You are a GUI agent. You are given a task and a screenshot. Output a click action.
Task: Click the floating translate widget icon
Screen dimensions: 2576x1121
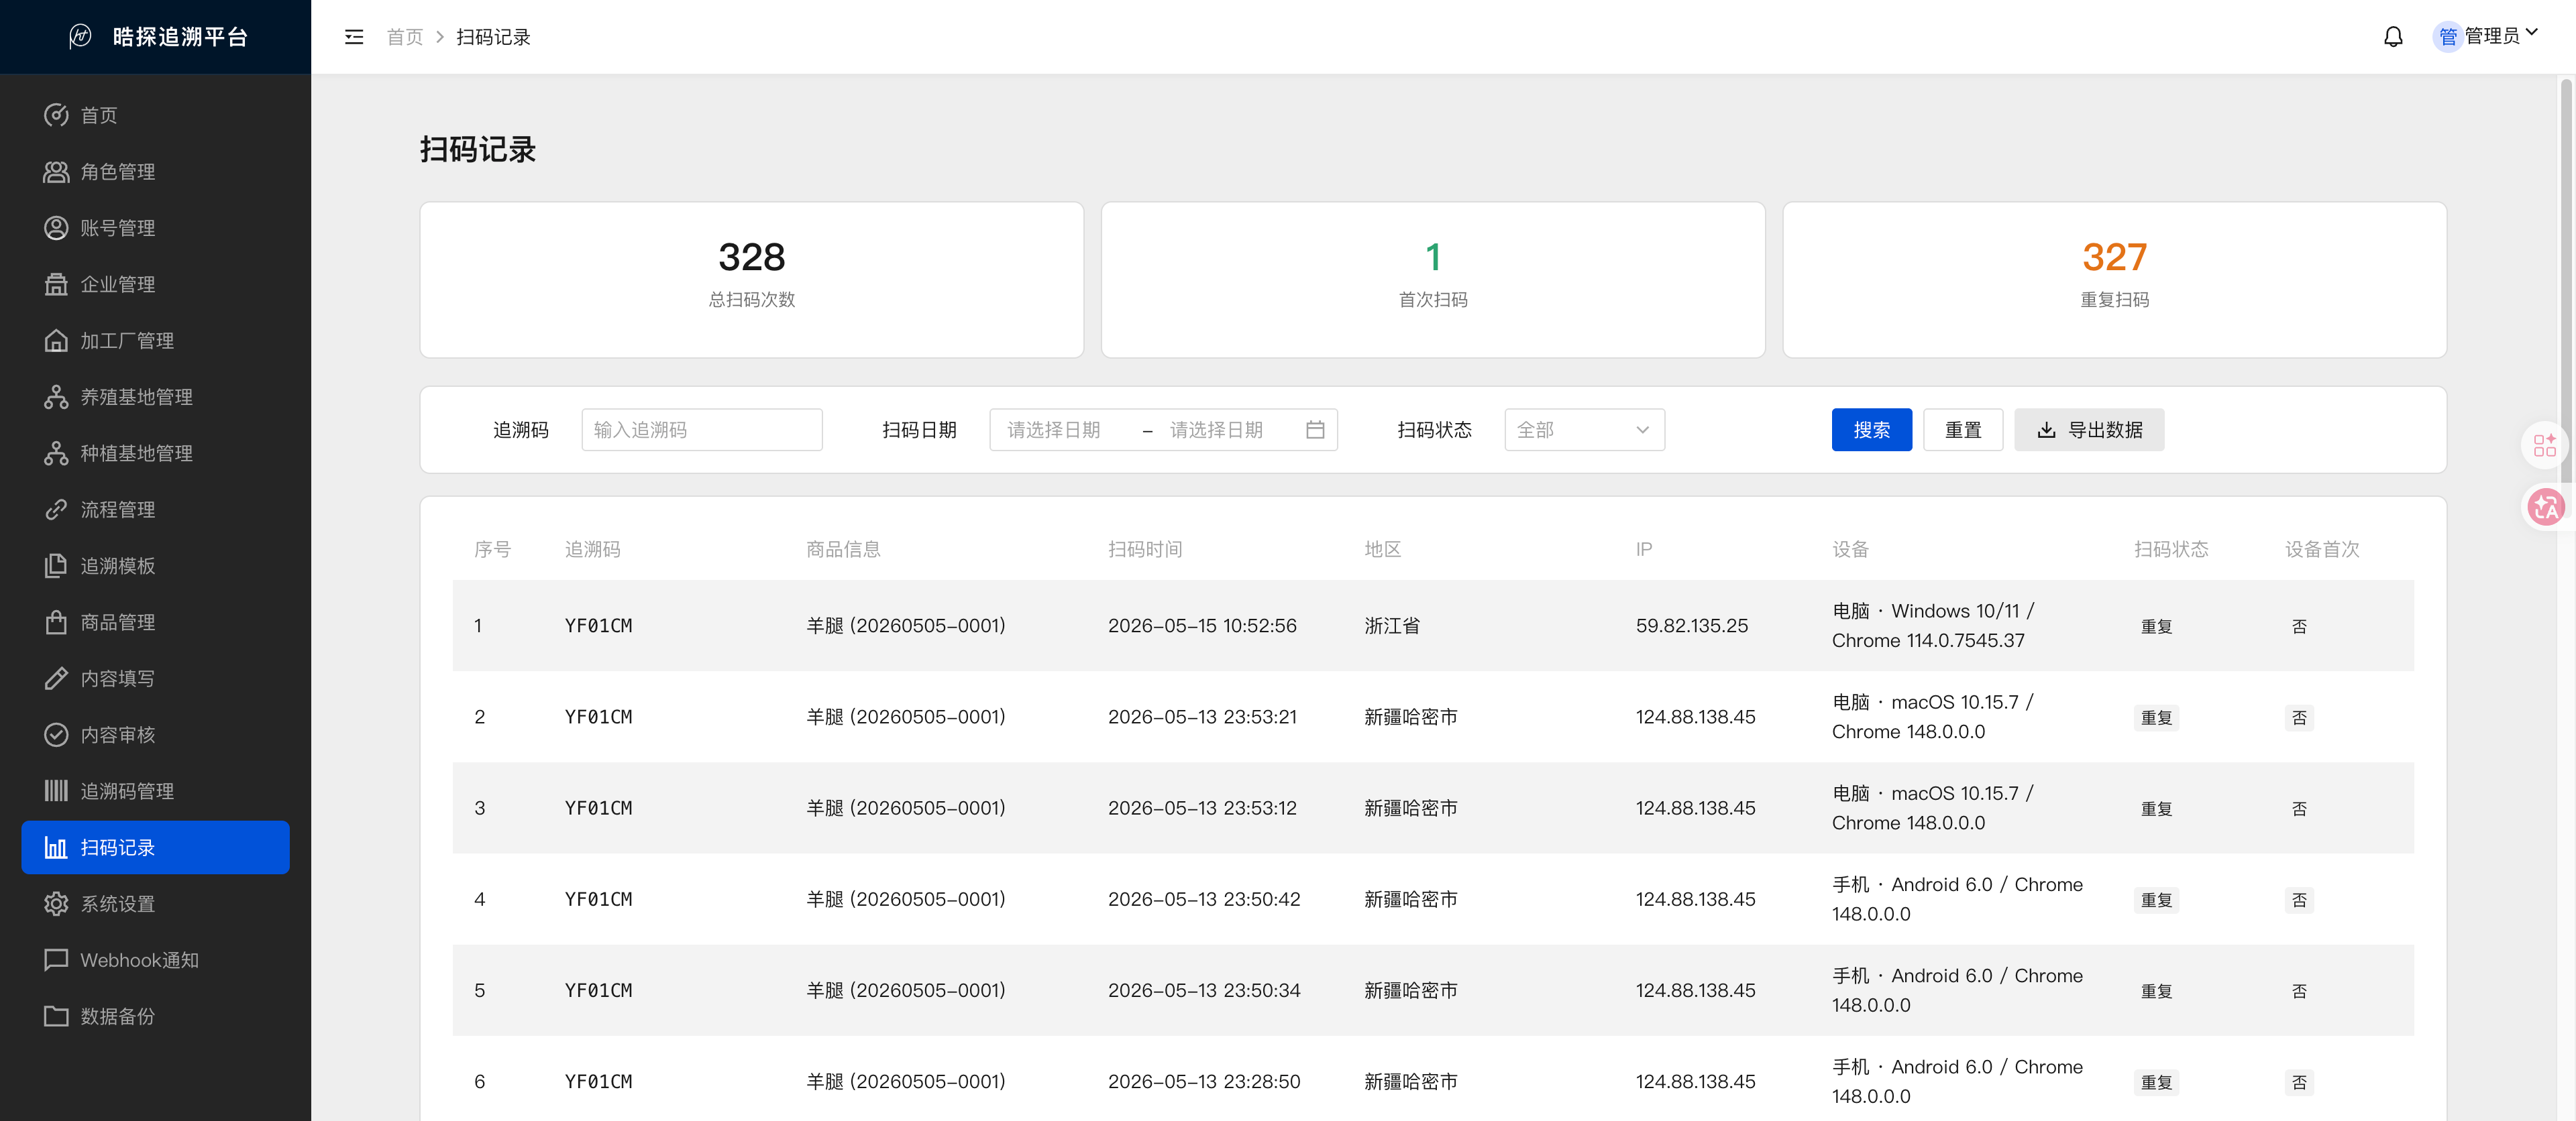2546,507
